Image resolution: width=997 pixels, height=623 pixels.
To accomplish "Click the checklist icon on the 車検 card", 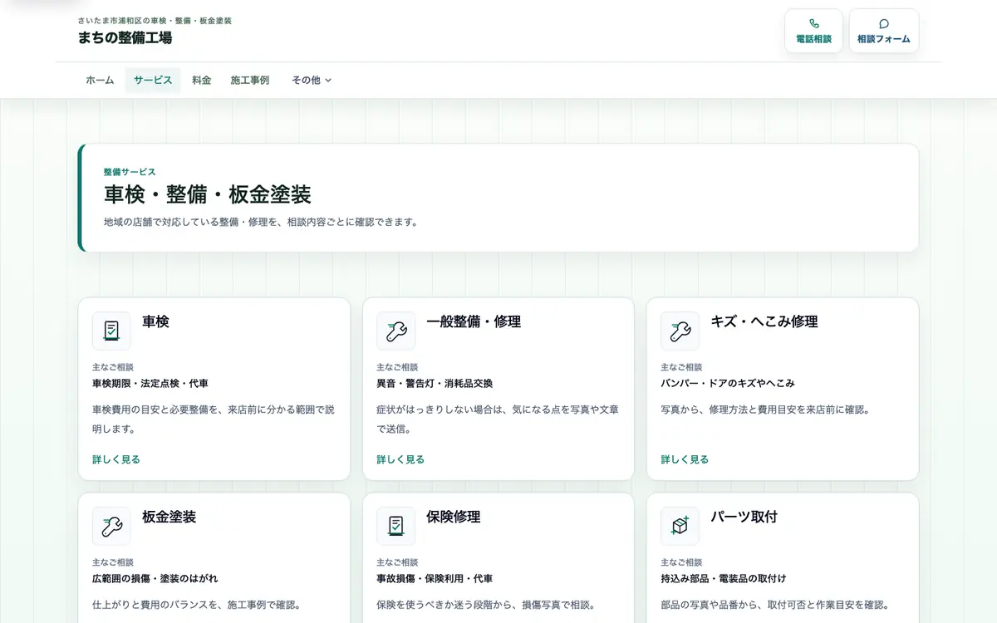I will click(x=111, y=331).
